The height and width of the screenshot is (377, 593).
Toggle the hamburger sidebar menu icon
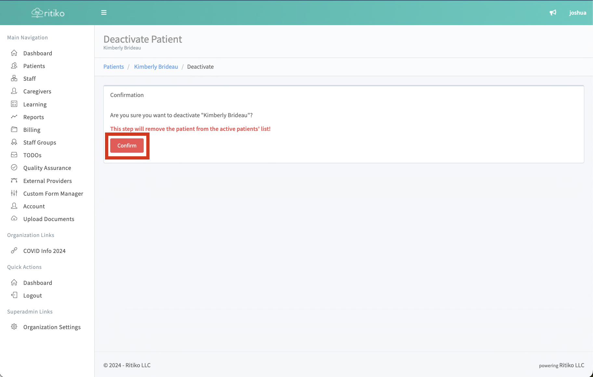[104, 13]
